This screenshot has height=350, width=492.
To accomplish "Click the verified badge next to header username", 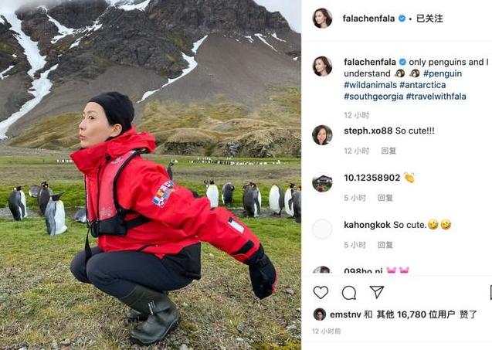I will [402, 19].
